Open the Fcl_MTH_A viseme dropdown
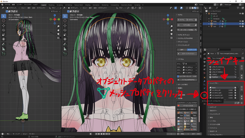245x138 pixels. [190, 67]
